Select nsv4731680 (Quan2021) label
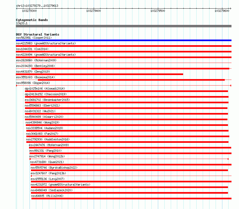The image size is (239, 209). [47, 162]
